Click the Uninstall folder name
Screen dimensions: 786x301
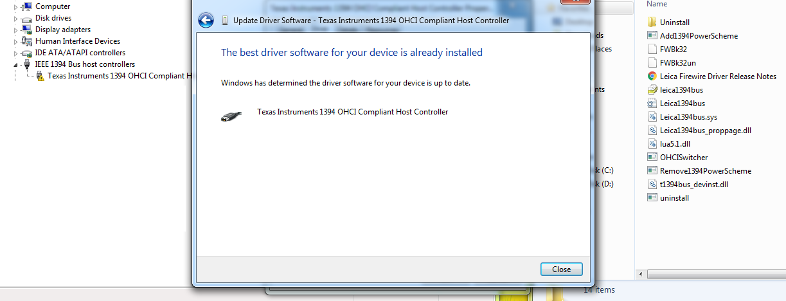coord(674,23)
